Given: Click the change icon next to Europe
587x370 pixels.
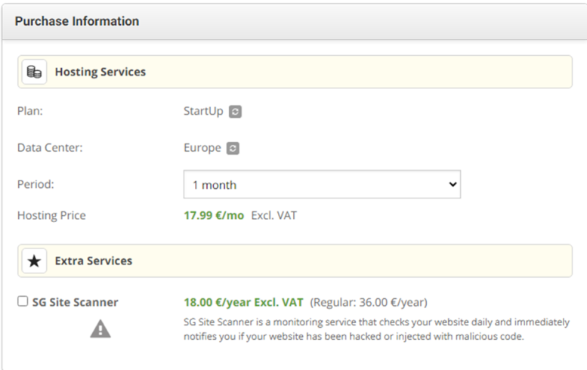Looking at the screenshot, I should [233, 148].
